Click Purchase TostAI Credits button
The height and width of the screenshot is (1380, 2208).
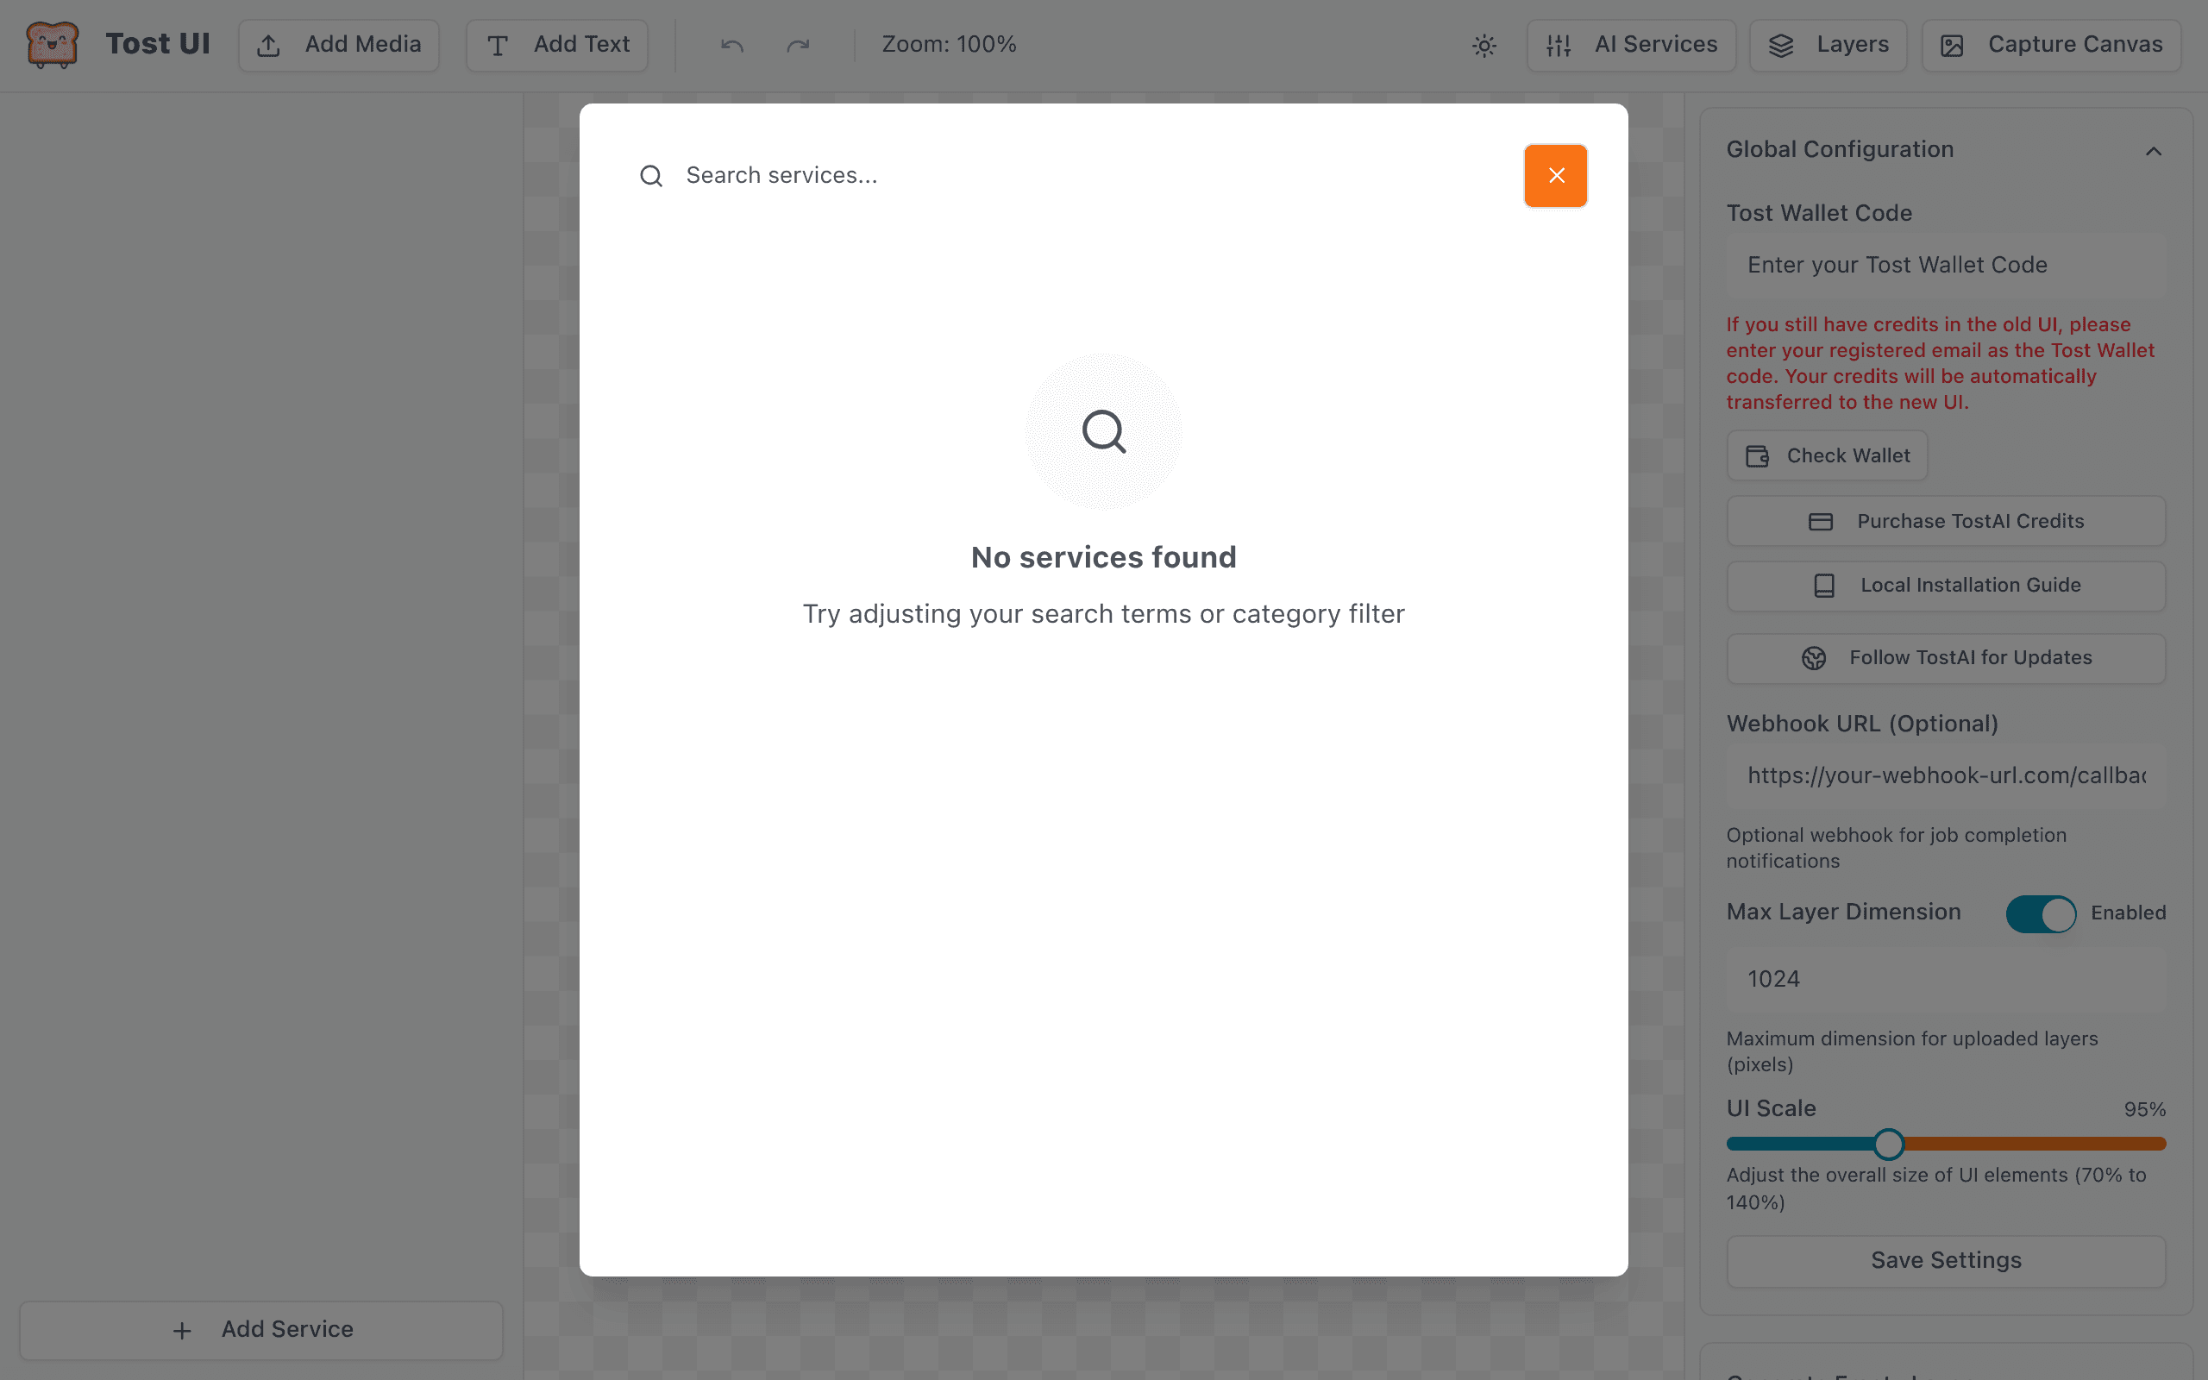click(x=1946, y=521)
